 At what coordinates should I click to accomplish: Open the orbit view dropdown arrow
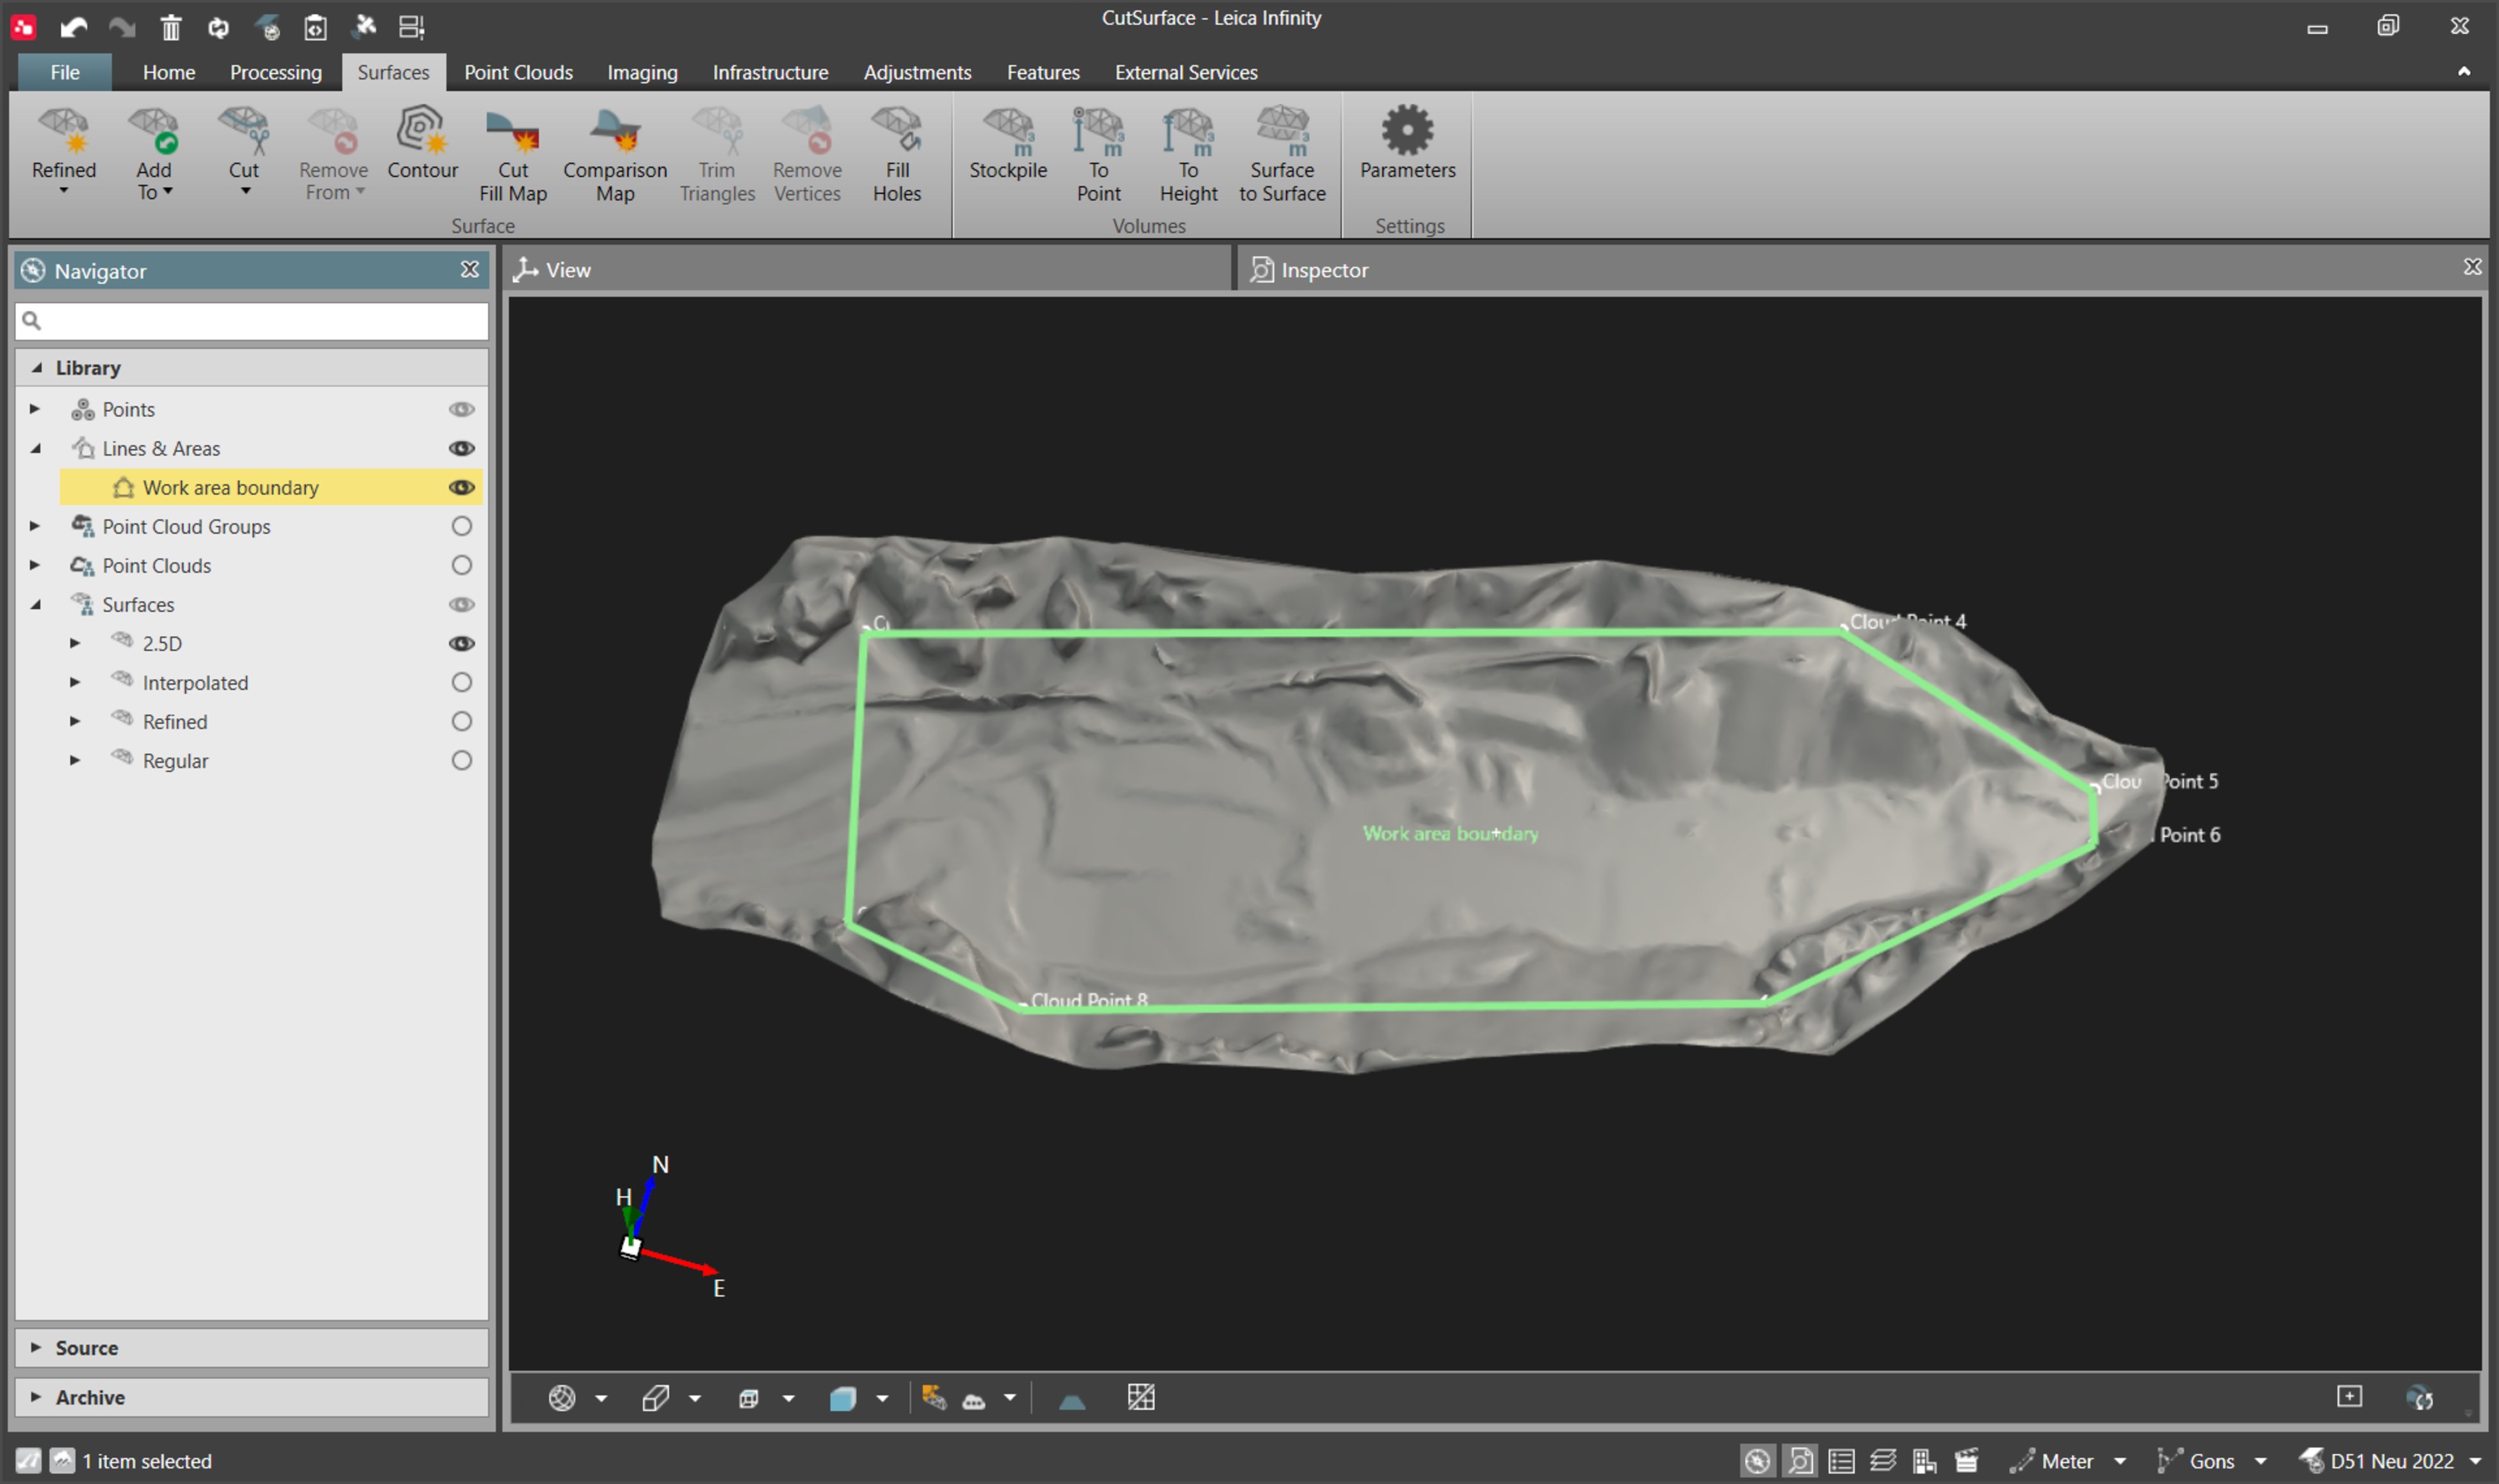(x=602, y=1398)
